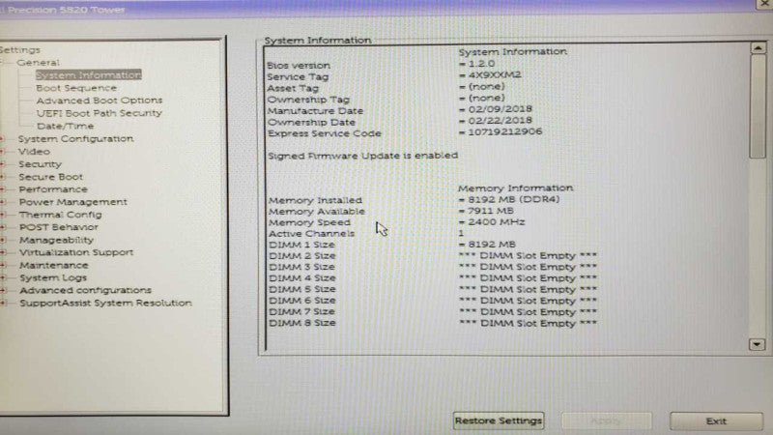Viewport: 773px width, 435px height.
Task: Expand the Manageability category
Action: coord(3,240)
